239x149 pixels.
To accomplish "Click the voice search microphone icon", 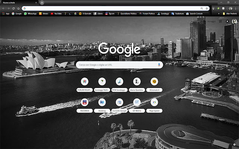I will pos(159,65).
